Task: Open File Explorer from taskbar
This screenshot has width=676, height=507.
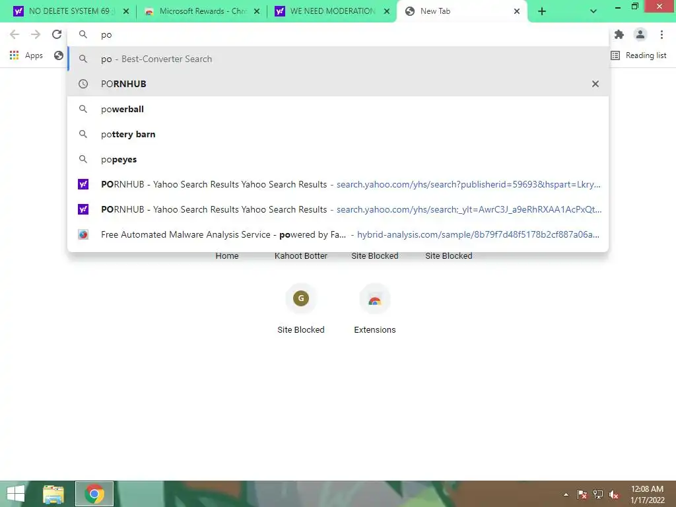Action: (x=53, y=494)
